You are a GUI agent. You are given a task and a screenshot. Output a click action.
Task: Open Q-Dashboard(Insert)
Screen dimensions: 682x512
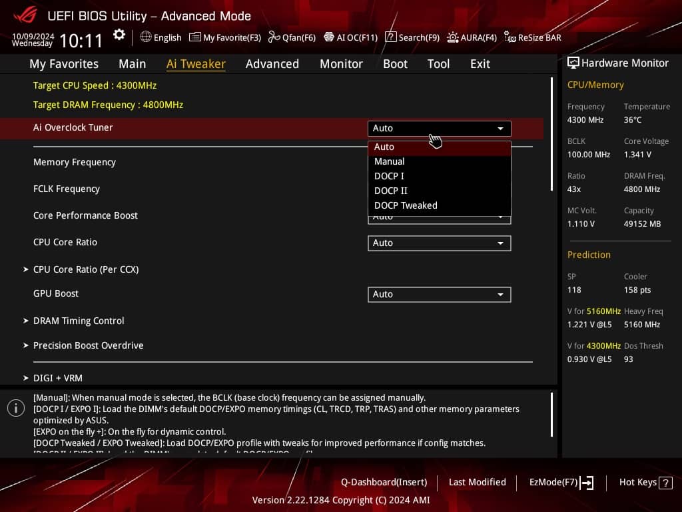tap(384, 483)
